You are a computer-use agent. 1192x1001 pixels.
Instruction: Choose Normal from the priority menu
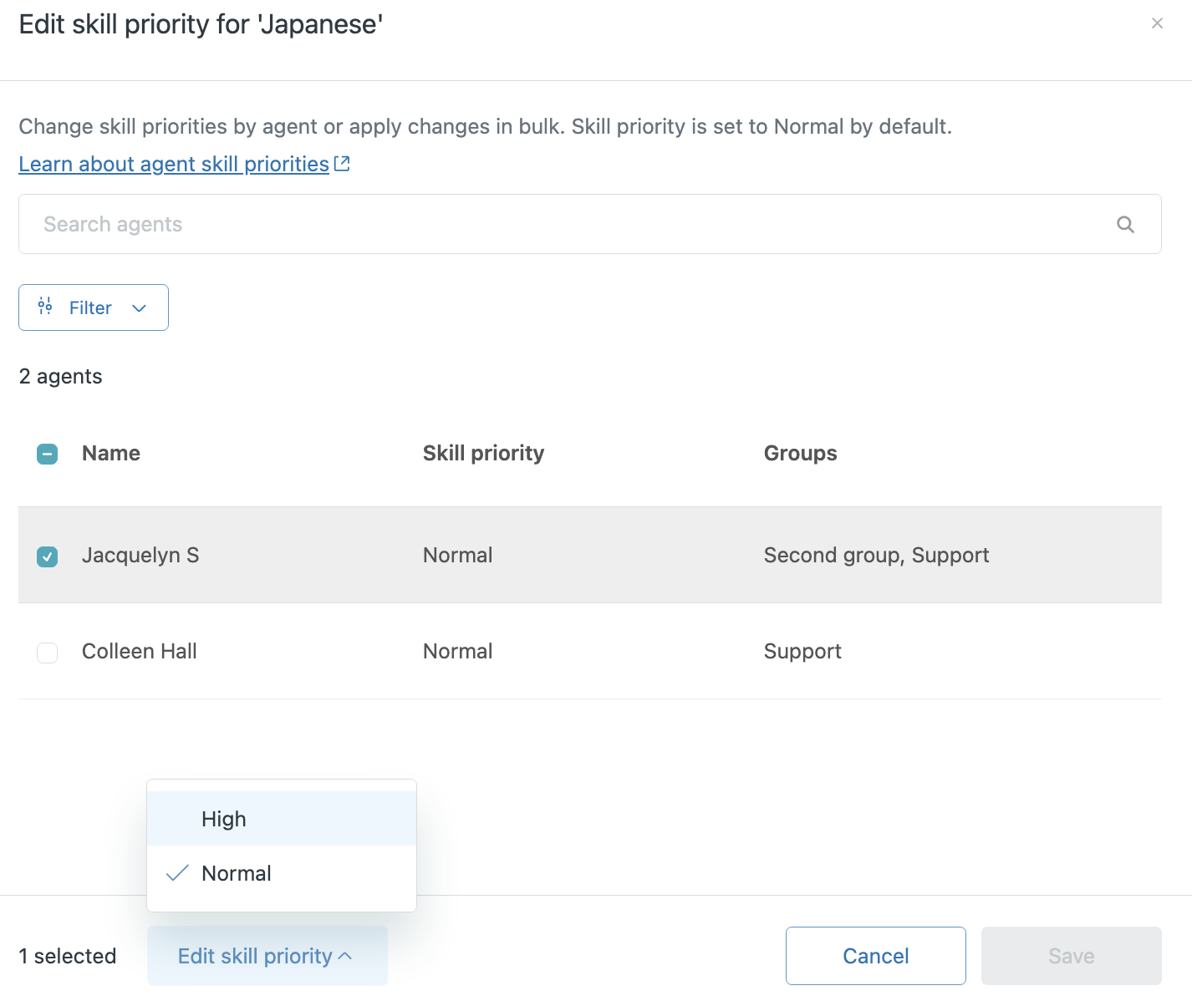(237, 873)
